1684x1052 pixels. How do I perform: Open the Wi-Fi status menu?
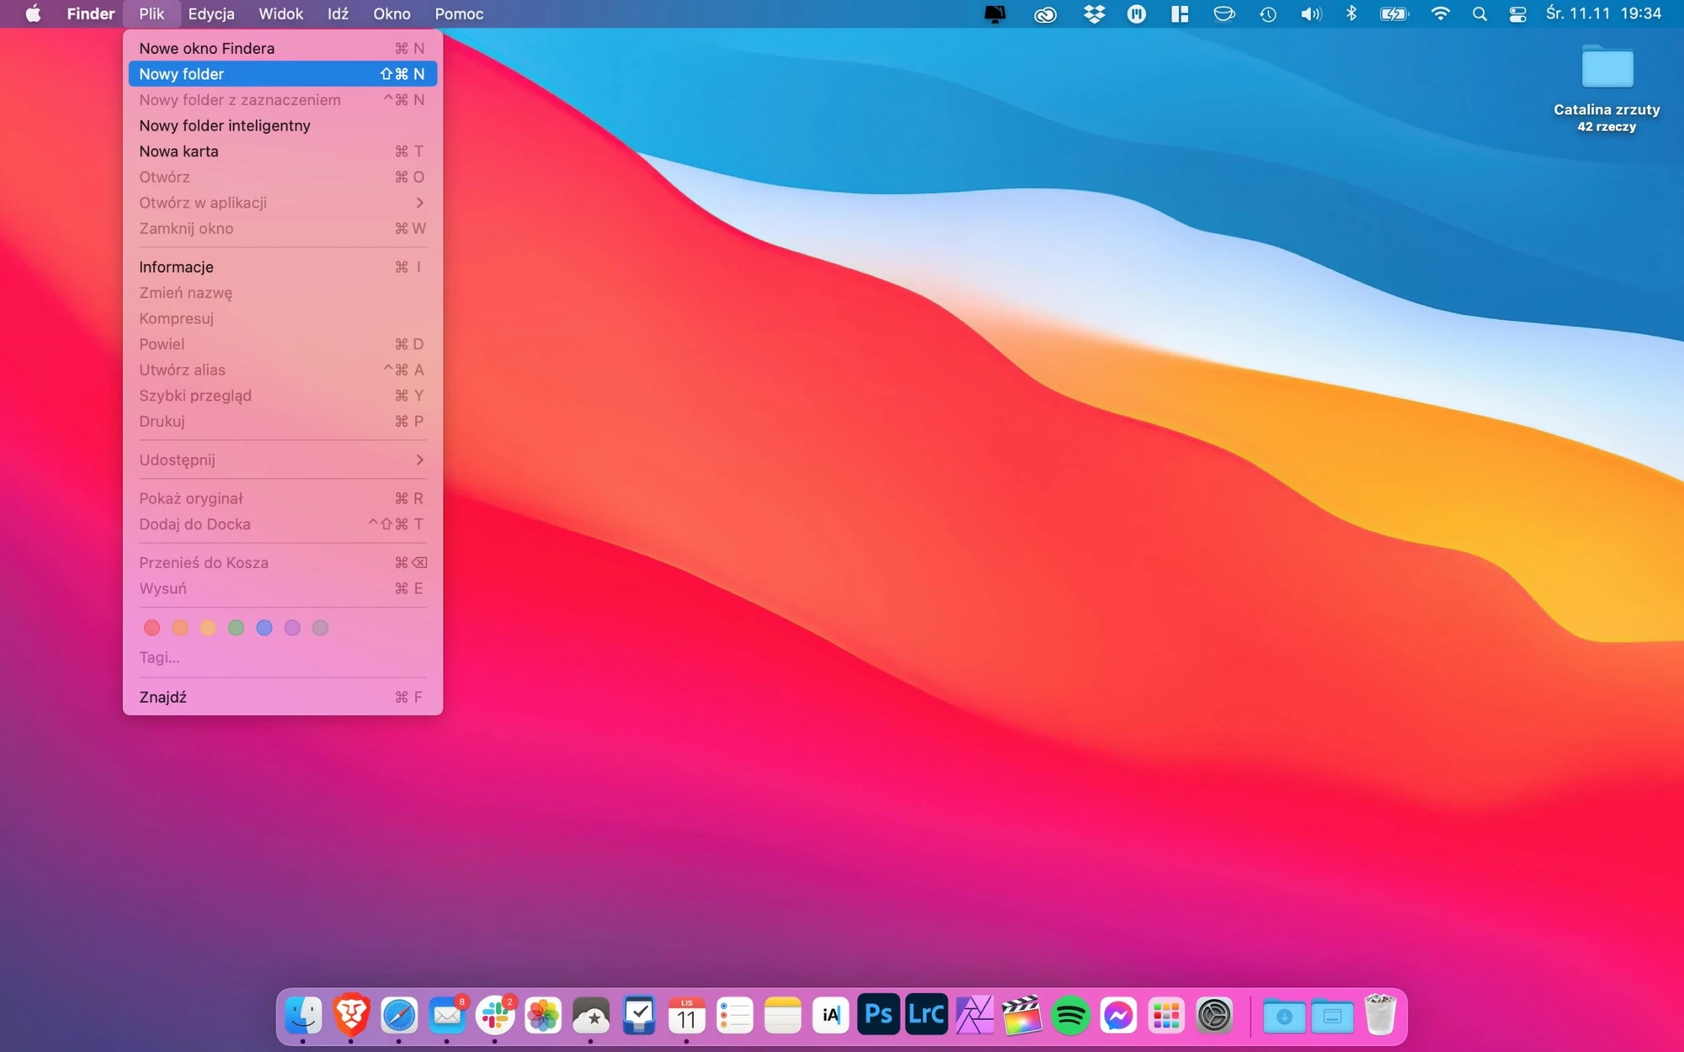coord(1440,13)
